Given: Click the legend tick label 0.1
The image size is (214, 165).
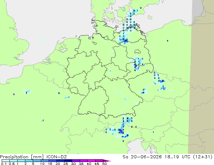Looking at the screenshot, I should [4, 164].
